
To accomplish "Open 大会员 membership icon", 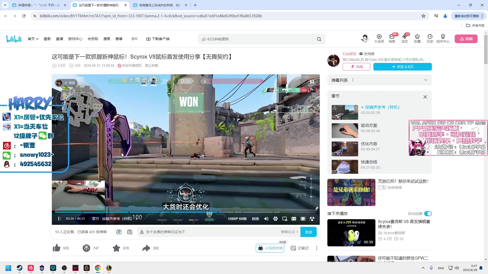I will tap(379, 39).
